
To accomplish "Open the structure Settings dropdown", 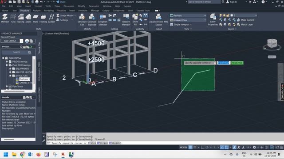I will [64, 20].
